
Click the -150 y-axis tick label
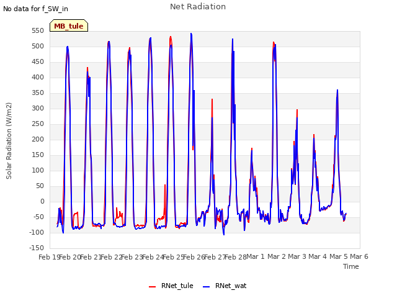coord(37,248)
